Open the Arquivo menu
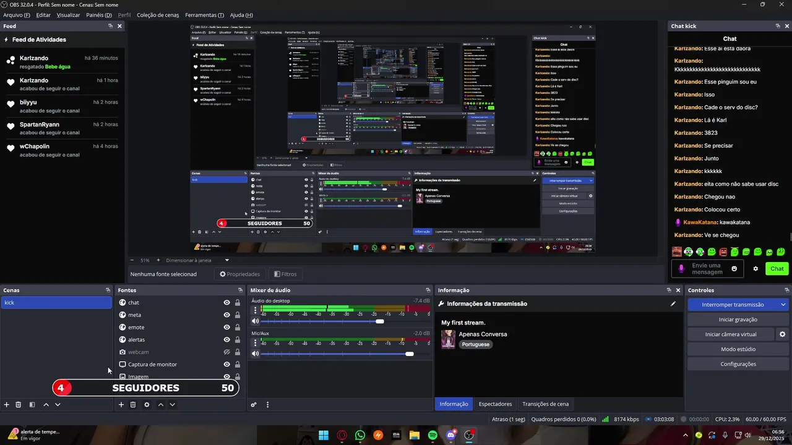 point(17,15)
